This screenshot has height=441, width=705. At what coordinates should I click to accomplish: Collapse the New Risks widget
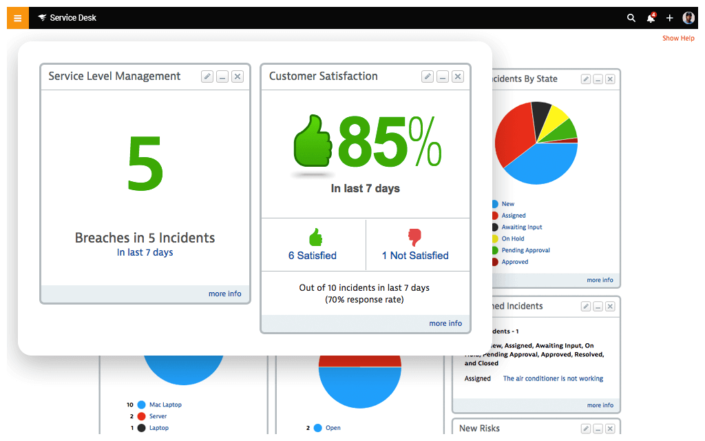pyautogui.click(x=600, y=427)
